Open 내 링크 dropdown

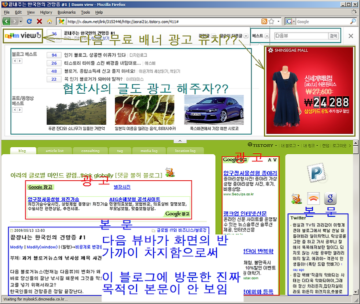310,145
